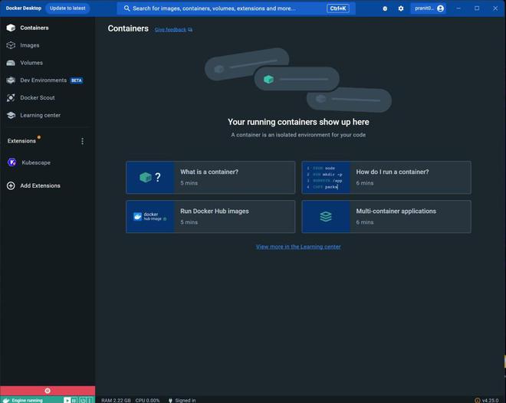Click the magnifier icon in search bar
Viewport: 506px width, 403px height.
coord(127,8)
